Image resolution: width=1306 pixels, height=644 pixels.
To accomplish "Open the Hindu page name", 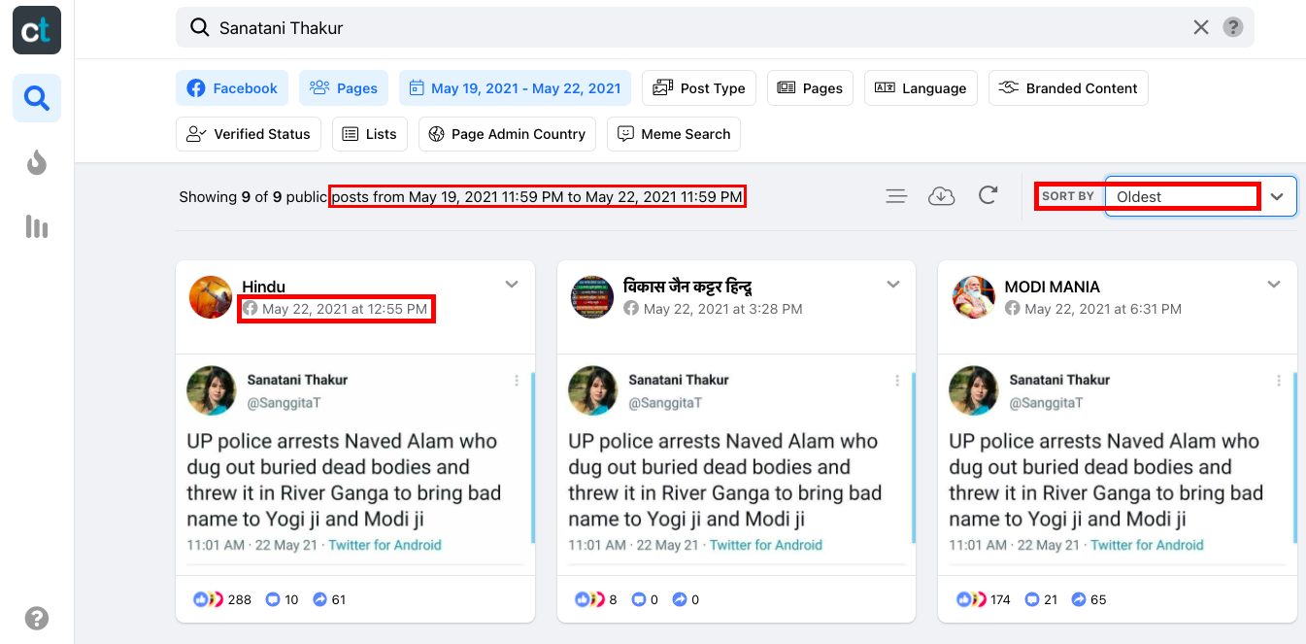I will pos(263,287).
